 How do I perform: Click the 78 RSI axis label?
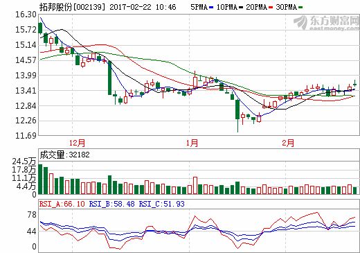(x=32, y=215)
